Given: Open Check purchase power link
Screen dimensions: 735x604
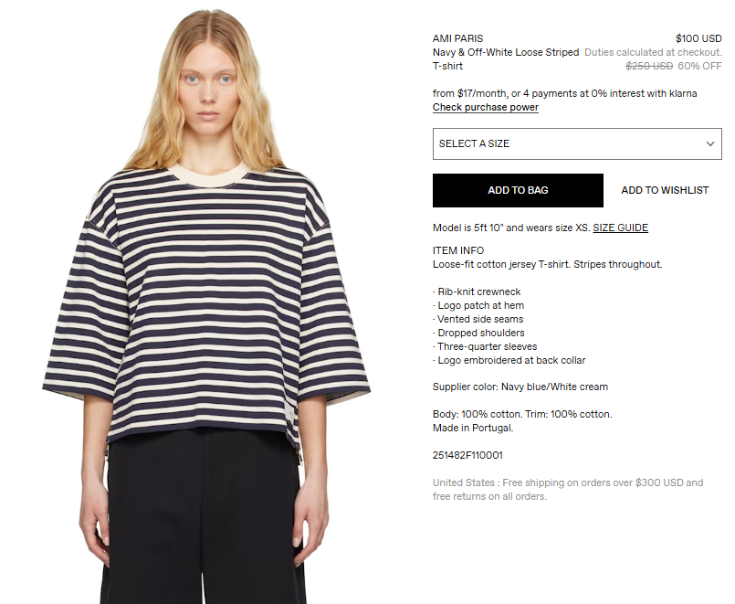Looking at the screenshot, I should [486, 108].
